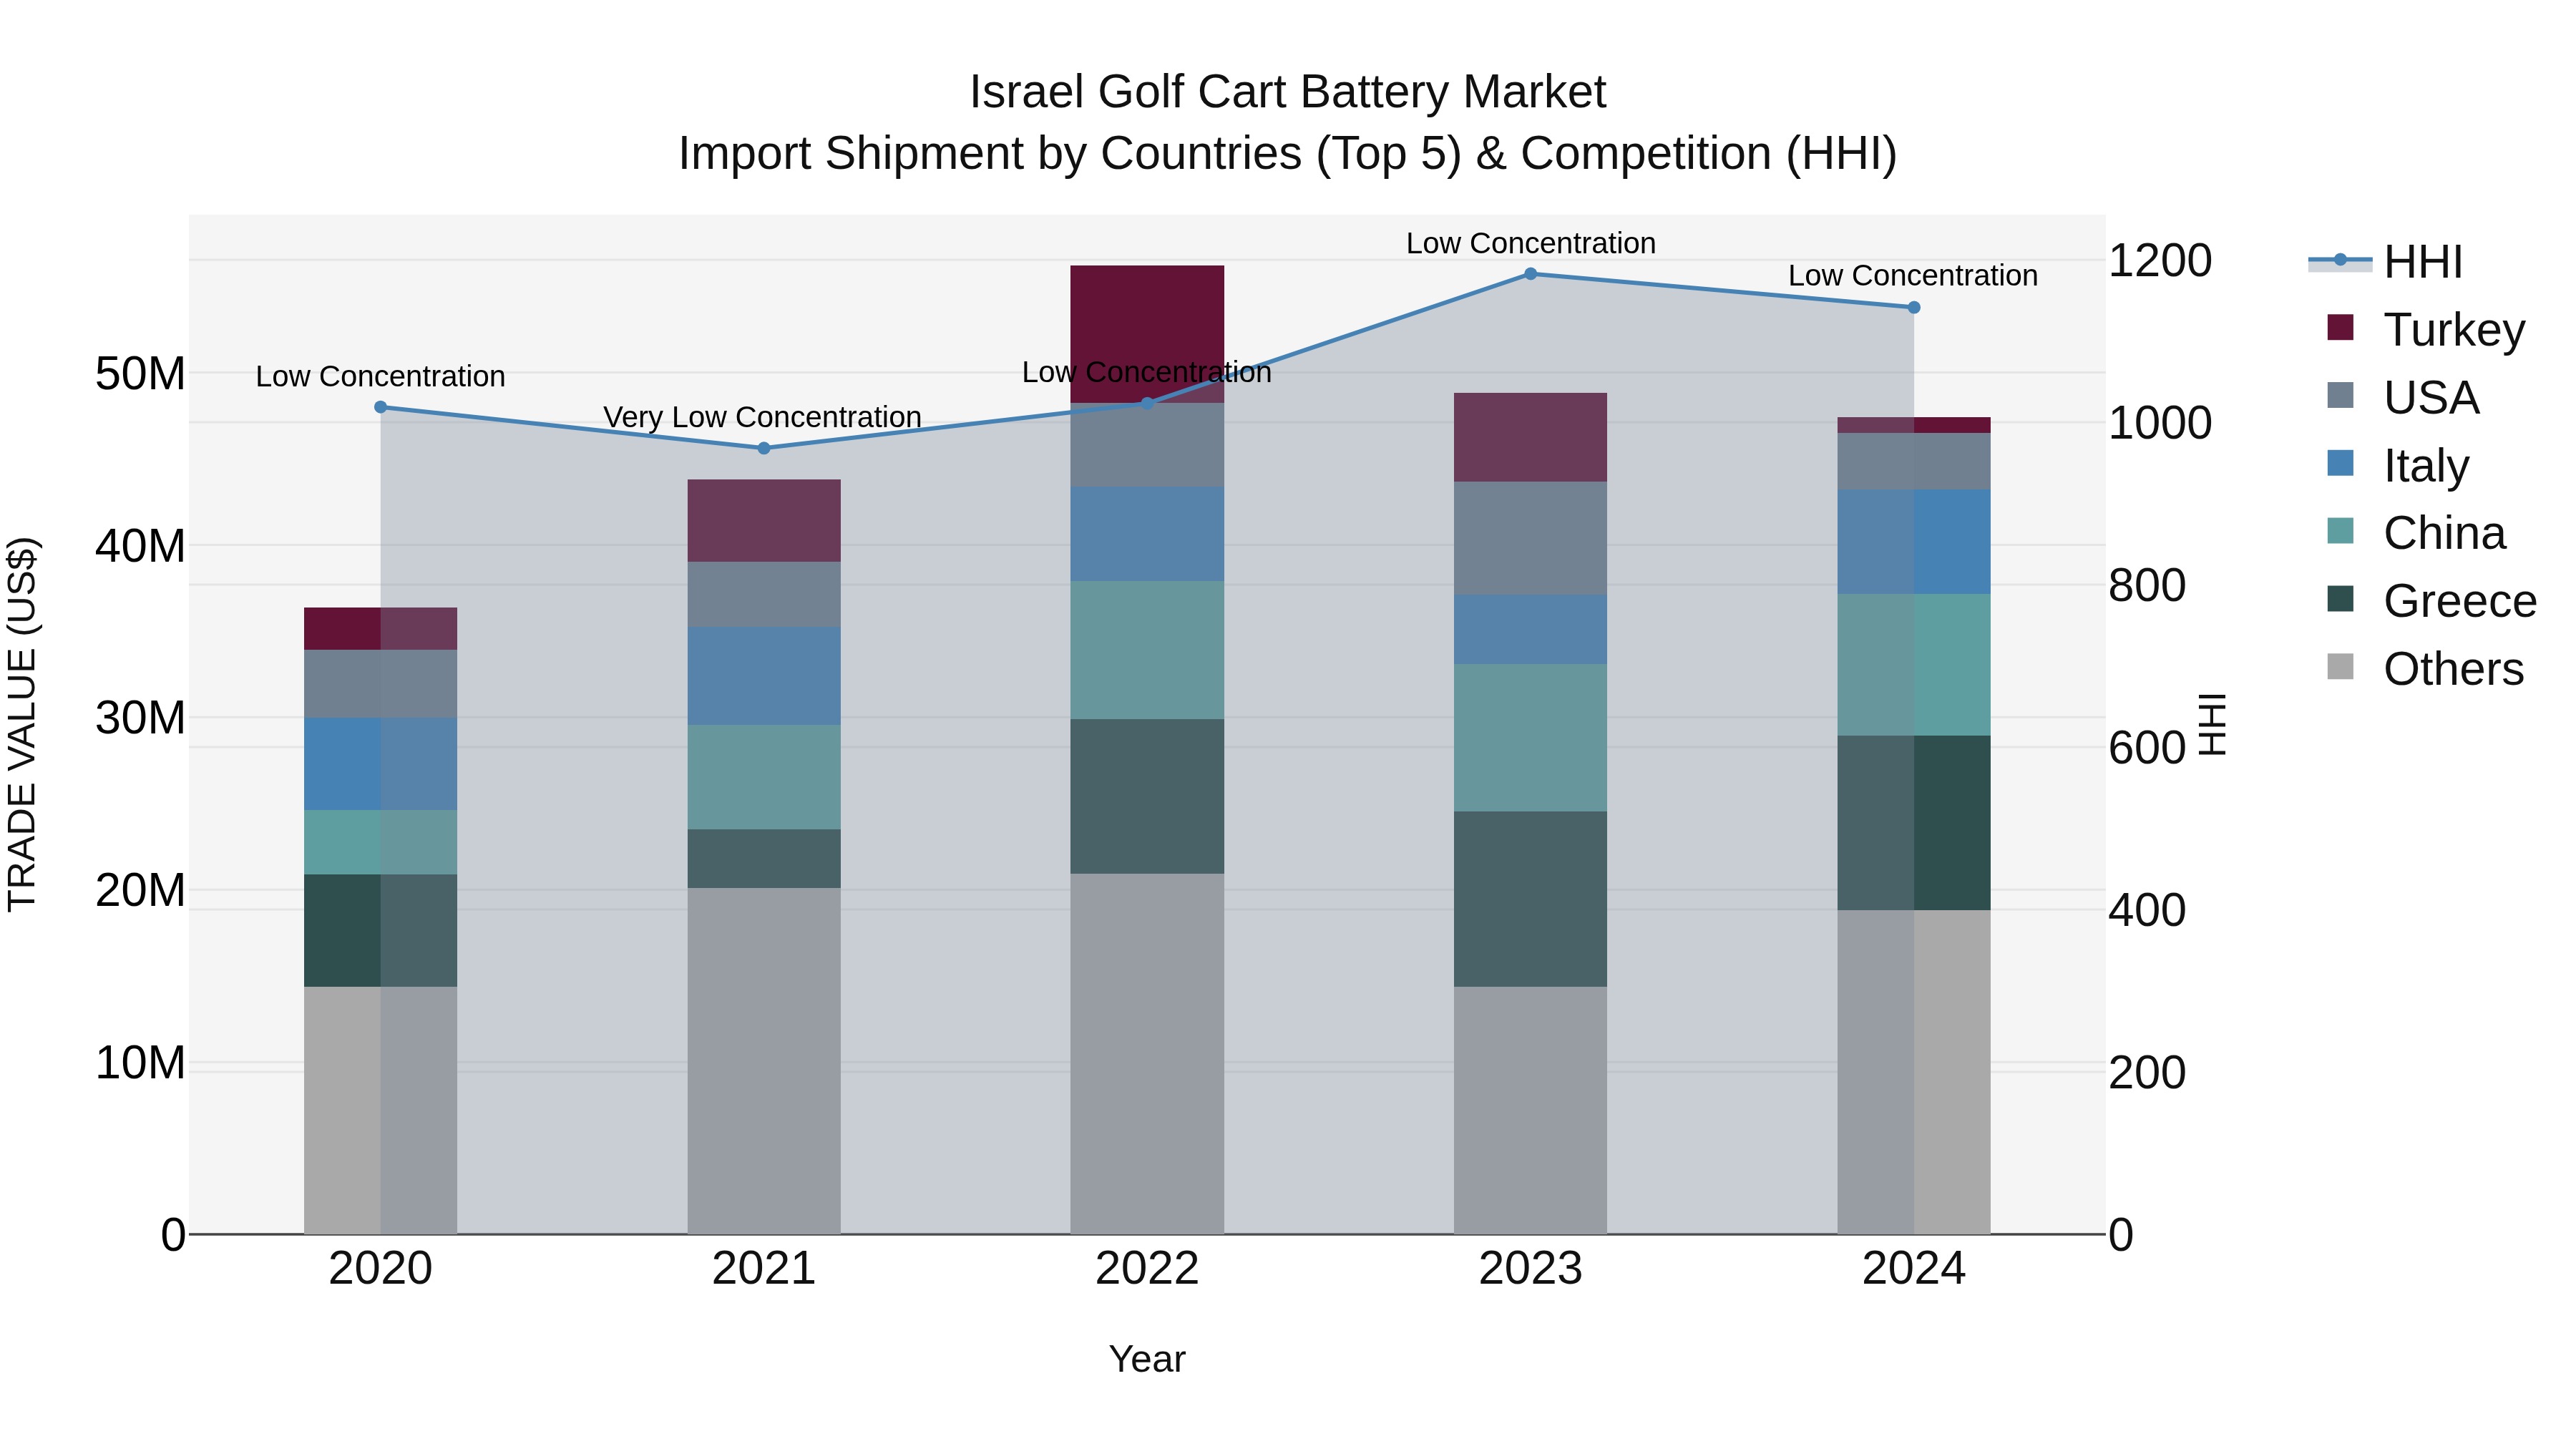The height and width of the screenshot is (1449, 2576).
Task: Click the China segment of 2022 bar
Action: [x=1147, y=650]
